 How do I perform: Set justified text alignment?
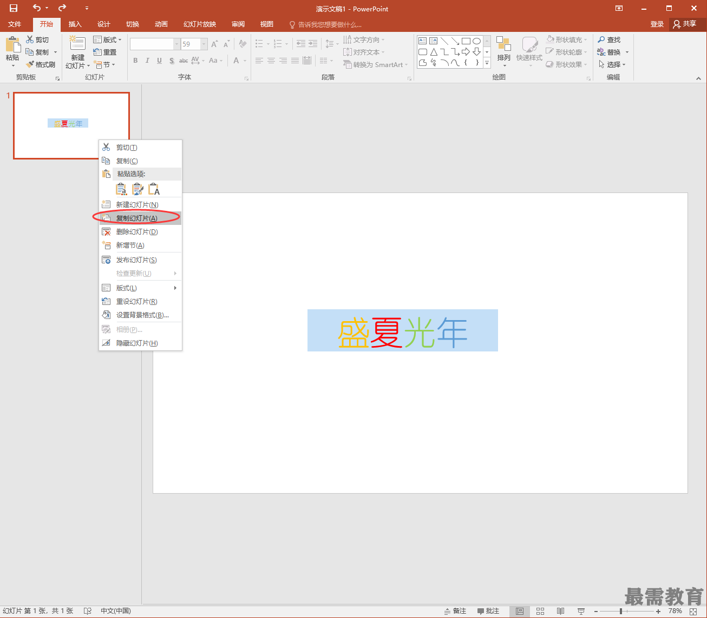tap(294, 61)
